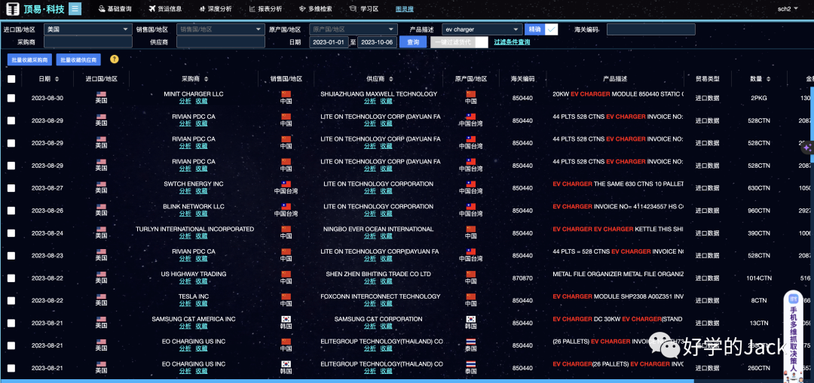This screenshot has height=383, width=814.
Task: Click 批量收藏供应商 button
Action: coord(79,60)
